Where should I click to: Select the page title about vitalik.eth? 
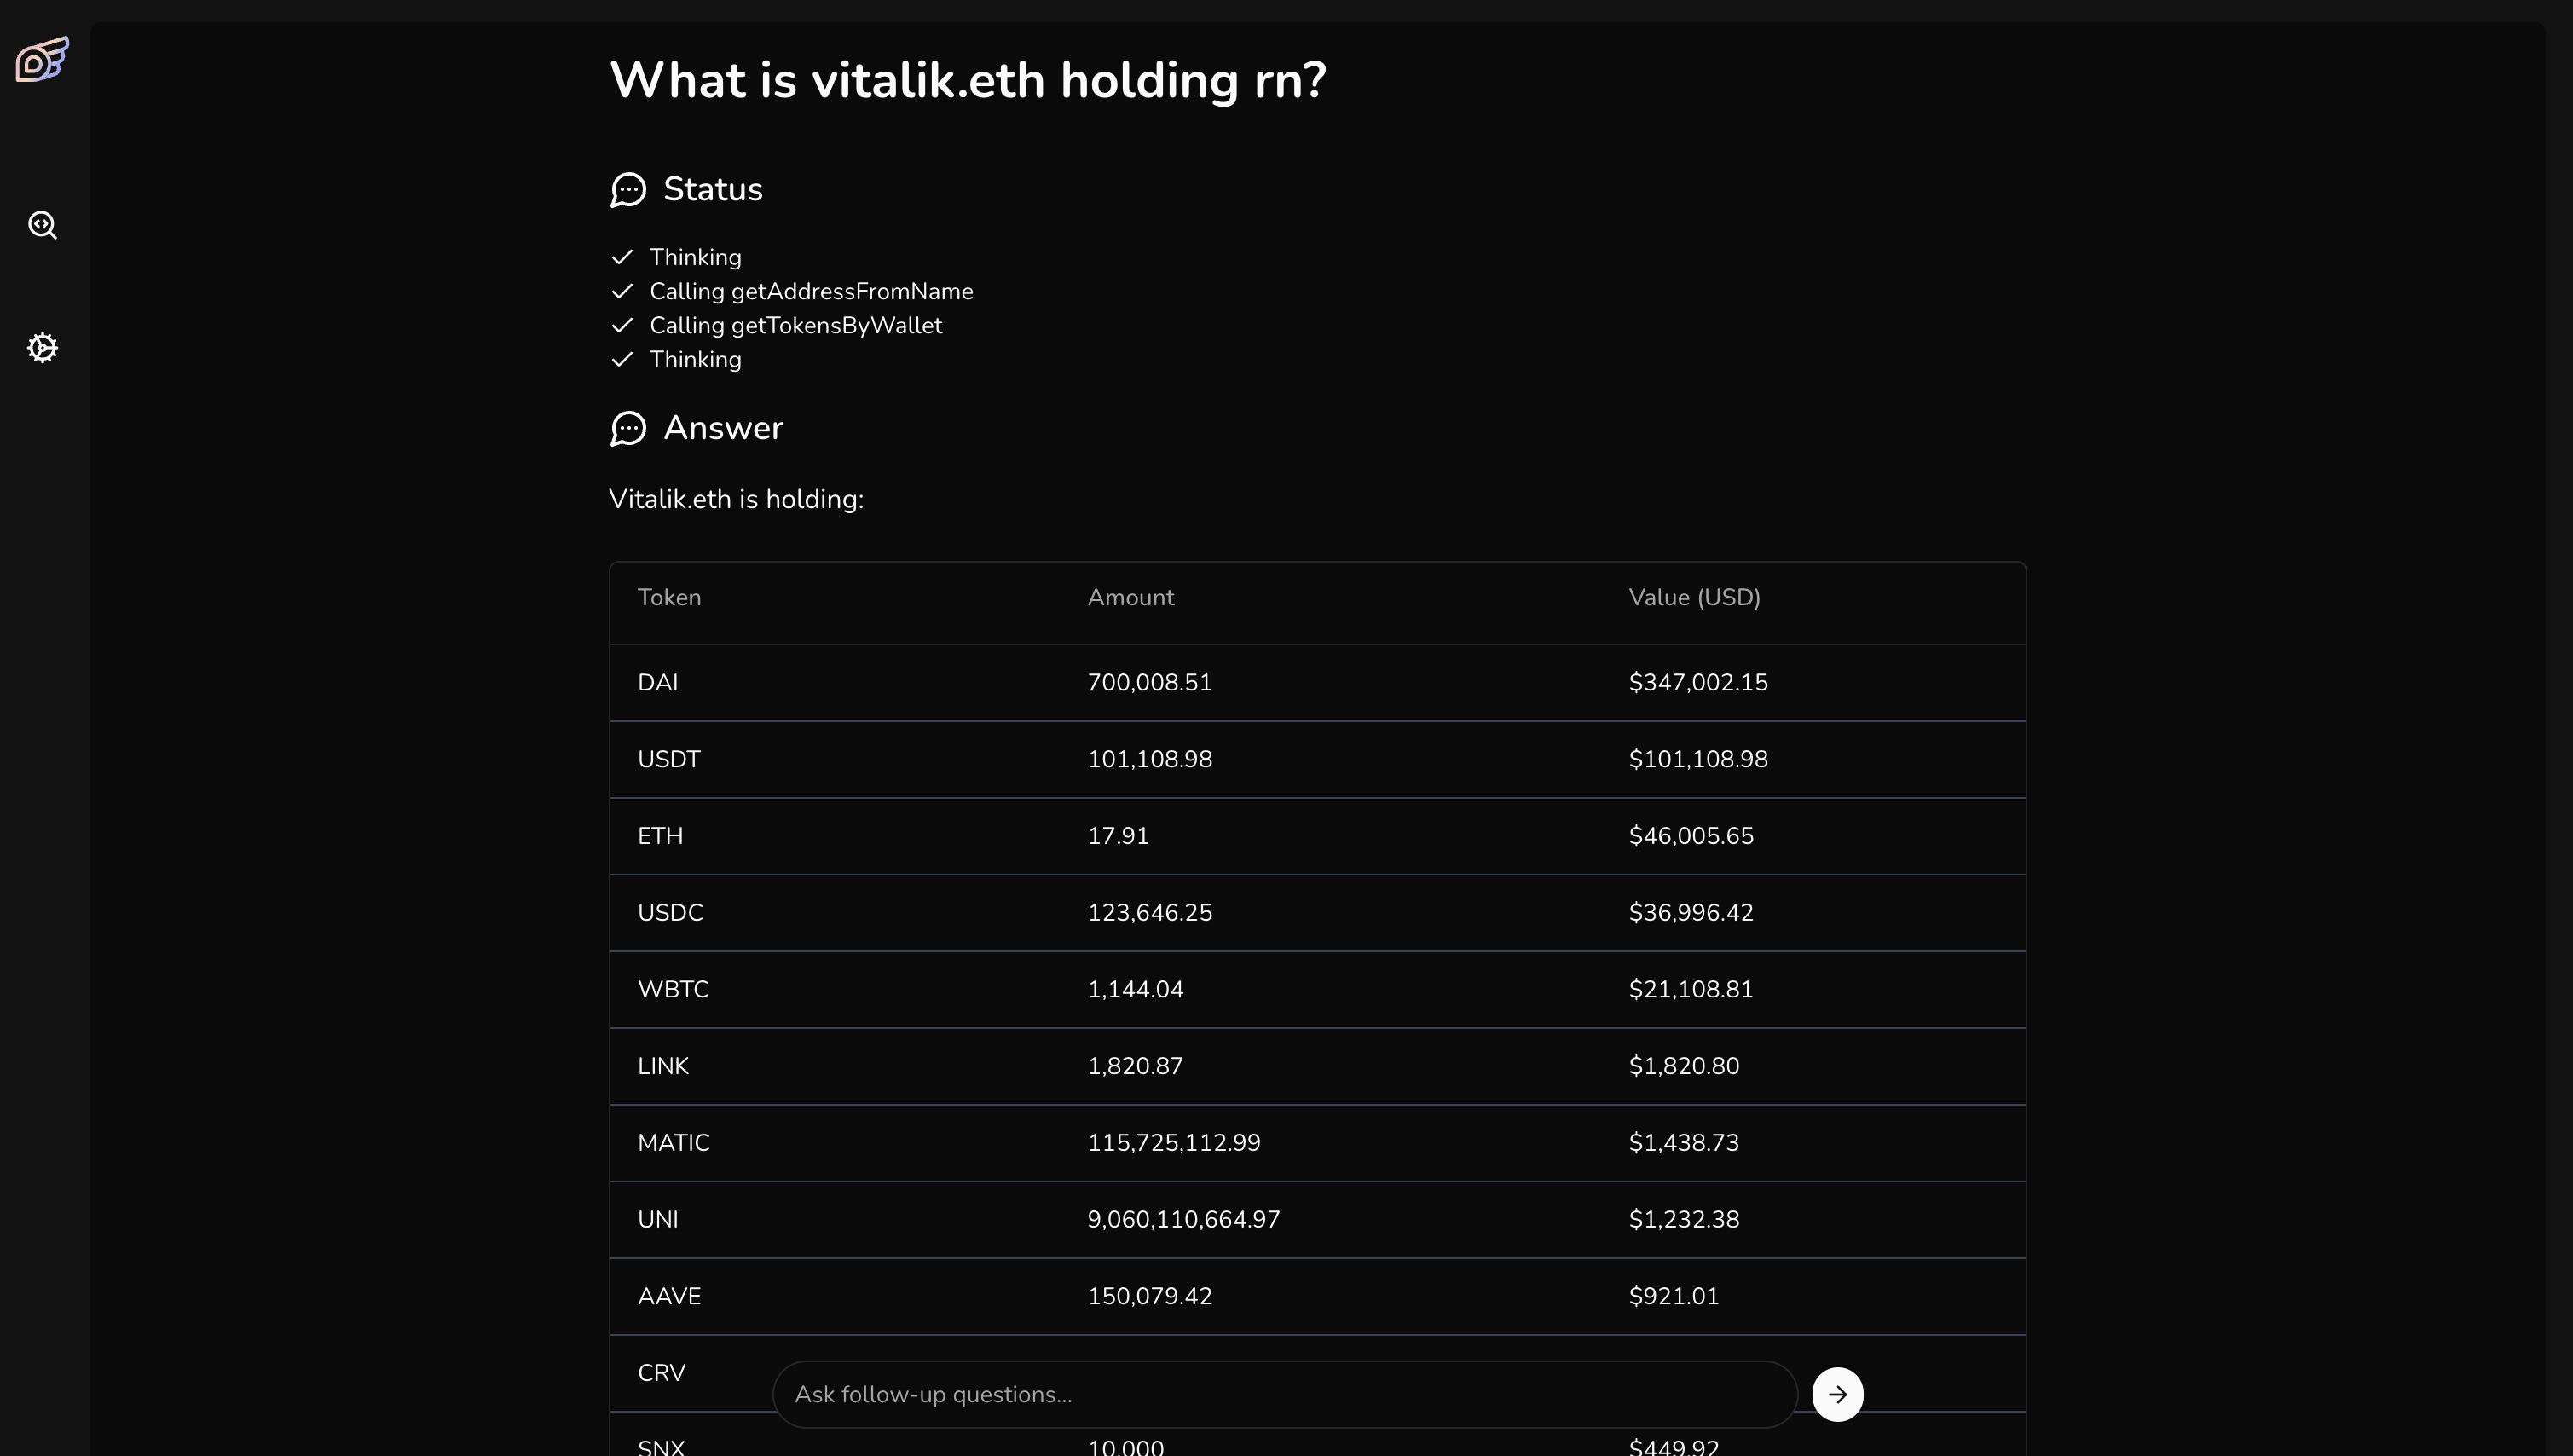967,80
